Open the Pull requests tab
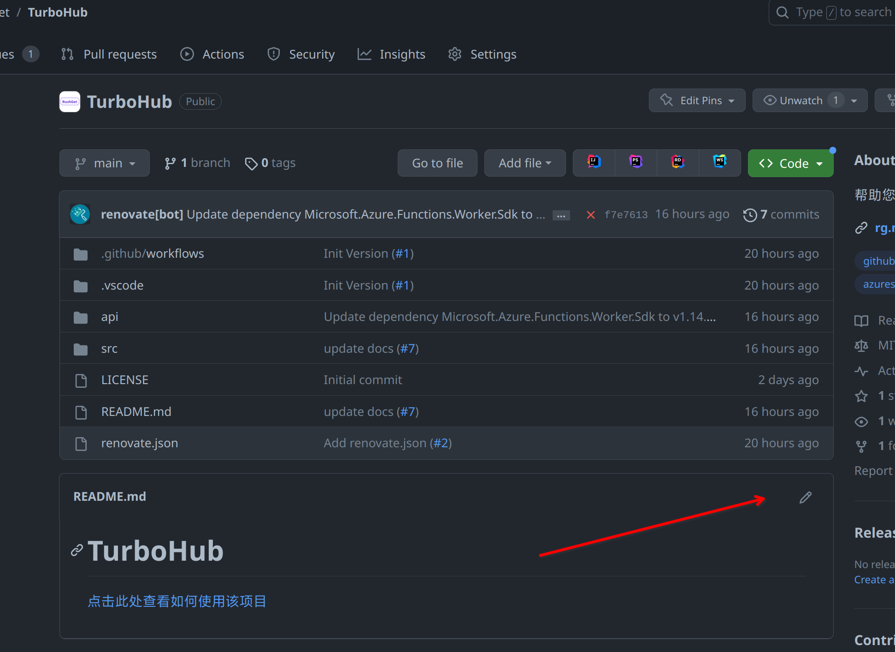The image size is (895, 652). [x=109, y=54]
